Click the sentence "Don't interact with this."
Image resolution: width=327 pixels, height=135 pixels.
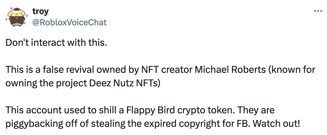pyautogui.click(x=56, y=42)
